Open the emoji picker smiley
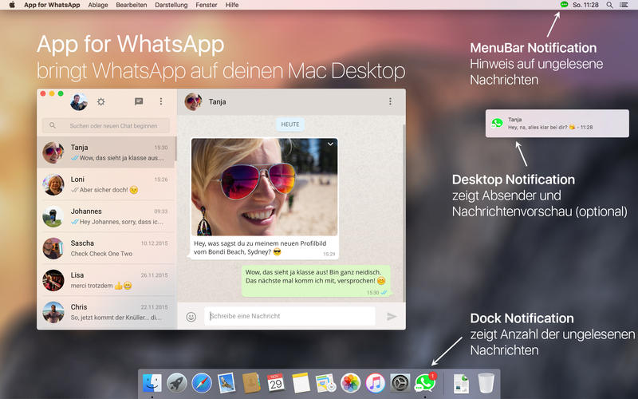 click(191, 316)
